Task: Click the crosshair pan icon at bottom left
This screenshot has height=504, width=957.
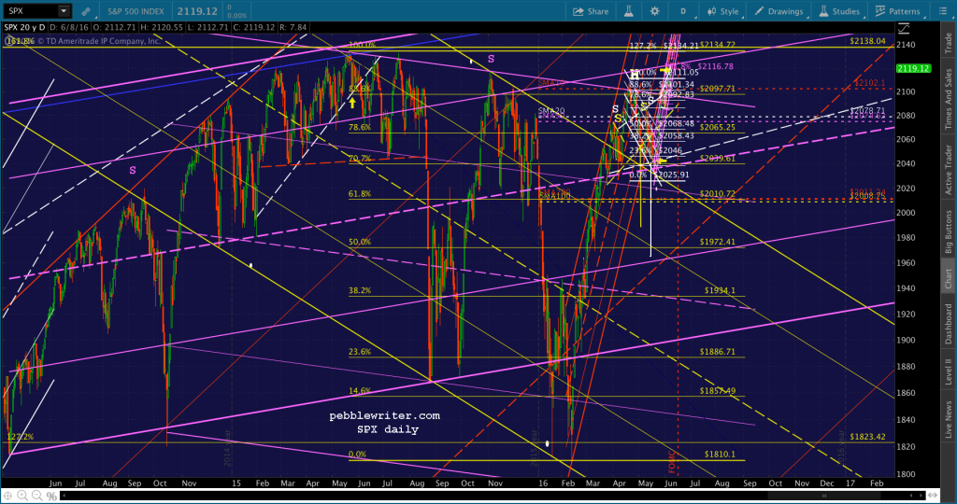Action: (x=7, y=496)
